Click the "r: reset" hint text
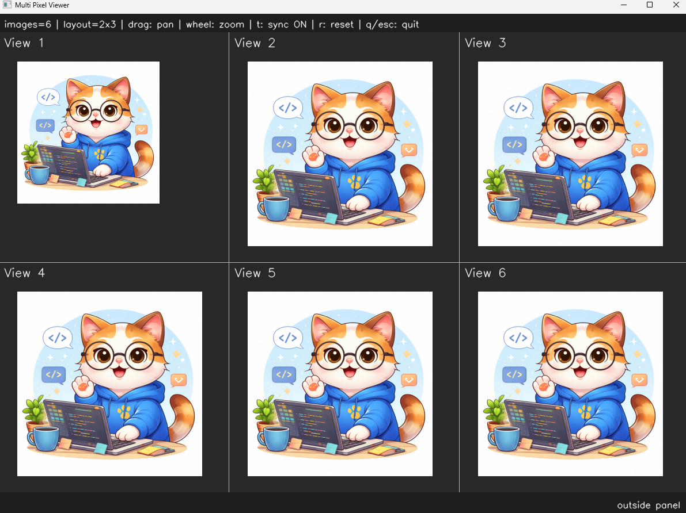 point(336,25)
